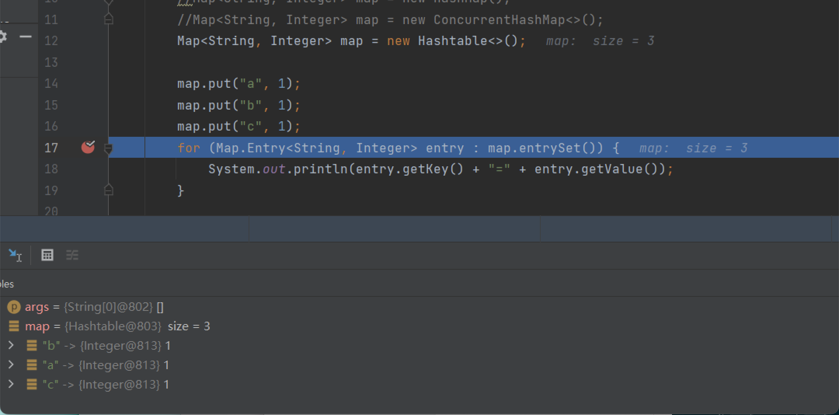Image resolution: width=839 pixels, height=415 pixels.
Task: Click the inline size hint on line 17
Action: tap(693, 148)
